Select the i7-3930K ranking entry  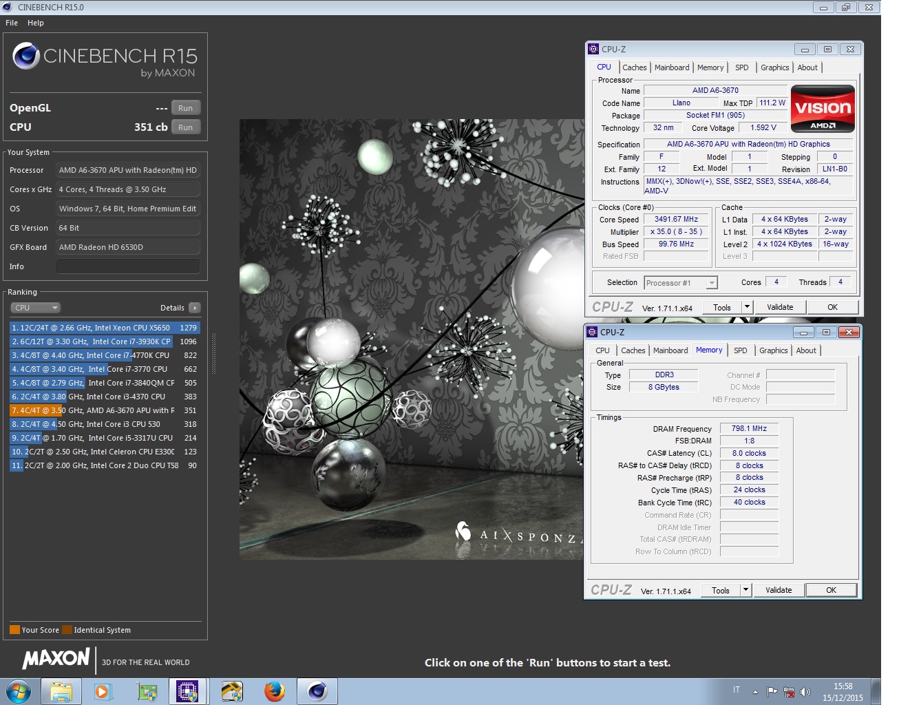coord(105,341)
